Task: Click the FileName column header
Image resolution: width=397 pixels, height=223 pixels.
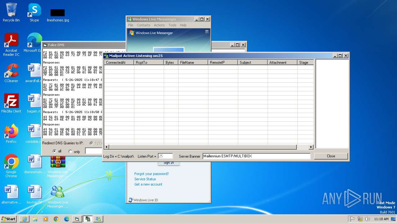Action: click(x=194, y=62)
